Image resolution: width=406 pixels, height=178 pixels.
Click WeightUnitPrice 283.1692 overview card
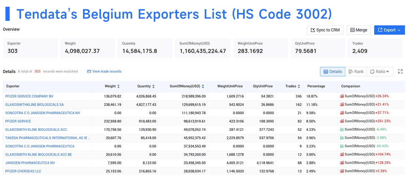[260, 48]
